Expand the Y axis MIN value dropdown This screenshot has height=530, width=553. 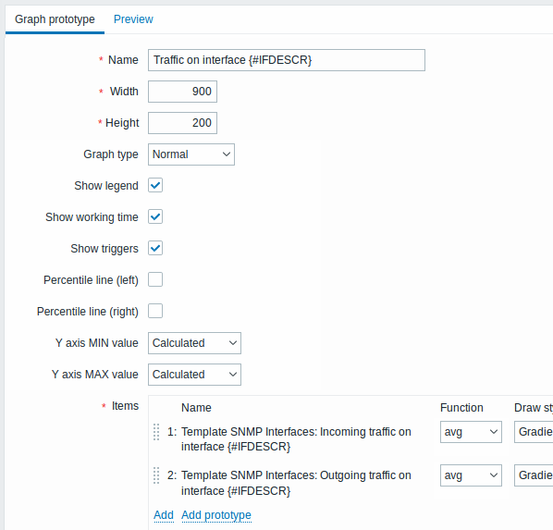194,343
